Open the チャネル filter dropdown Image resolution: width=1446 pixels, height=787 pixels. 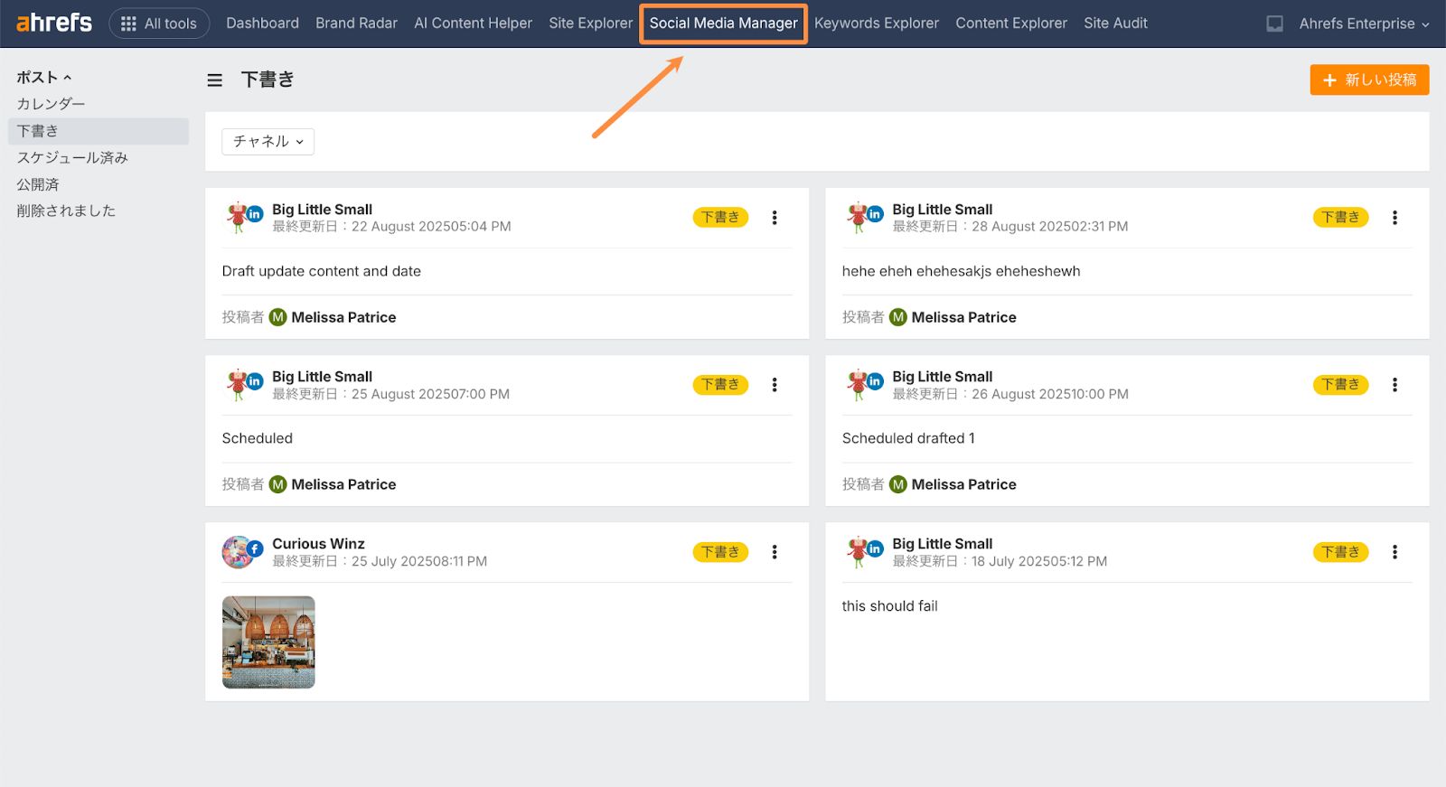(x=268, y=141)
